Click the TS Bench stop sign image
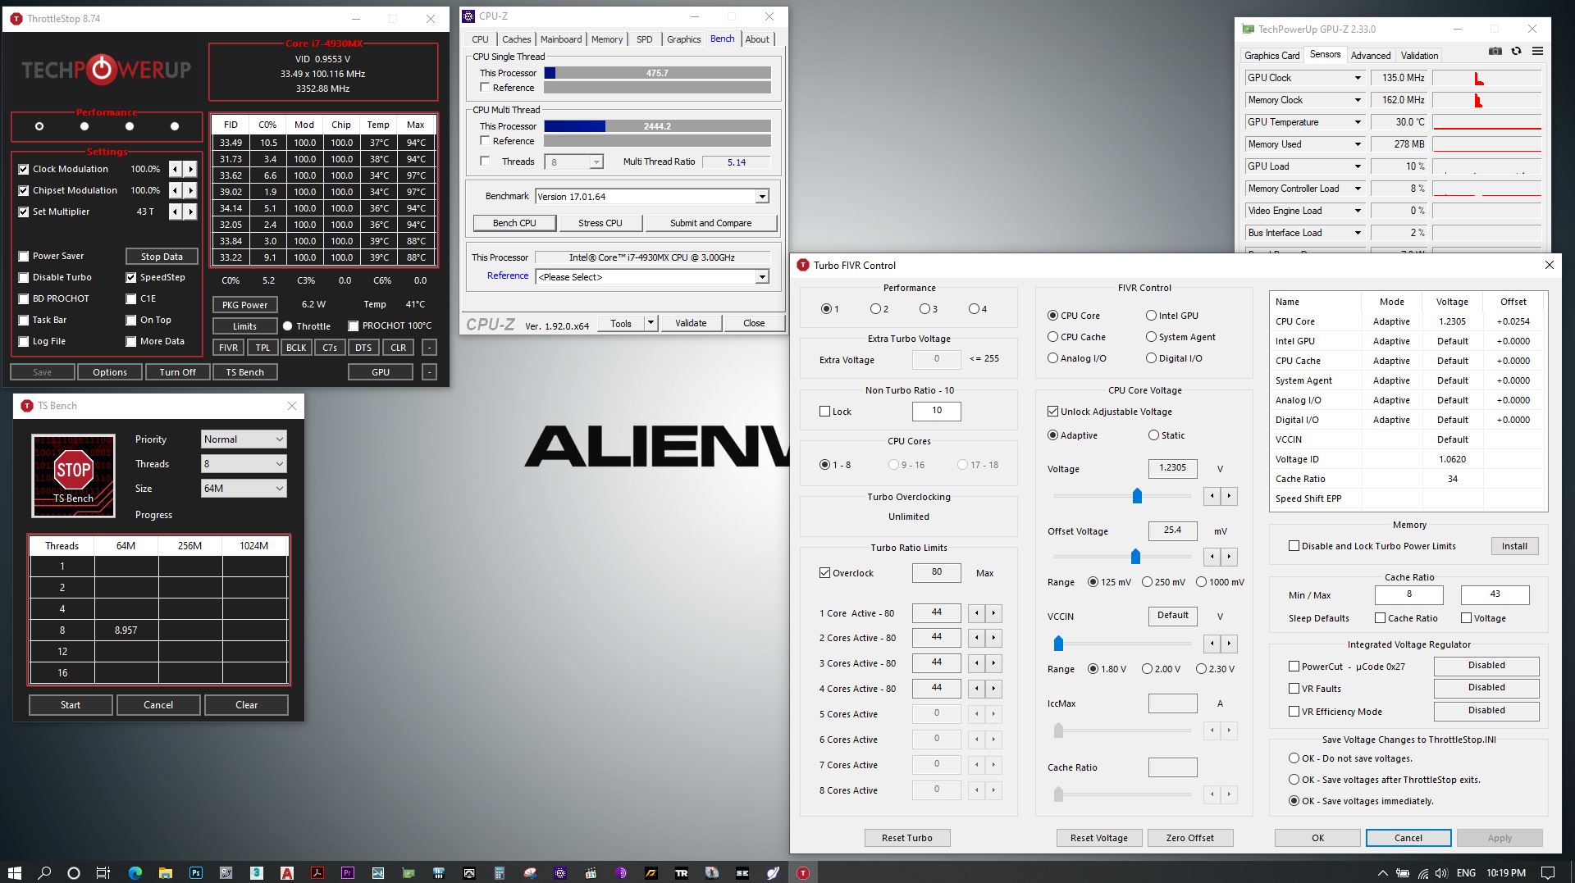1575x883 pixels. coord(73,476)
